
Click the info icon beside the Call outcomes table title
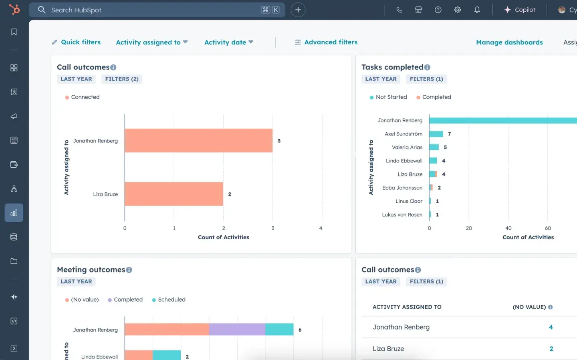click(x=418, y=270)
